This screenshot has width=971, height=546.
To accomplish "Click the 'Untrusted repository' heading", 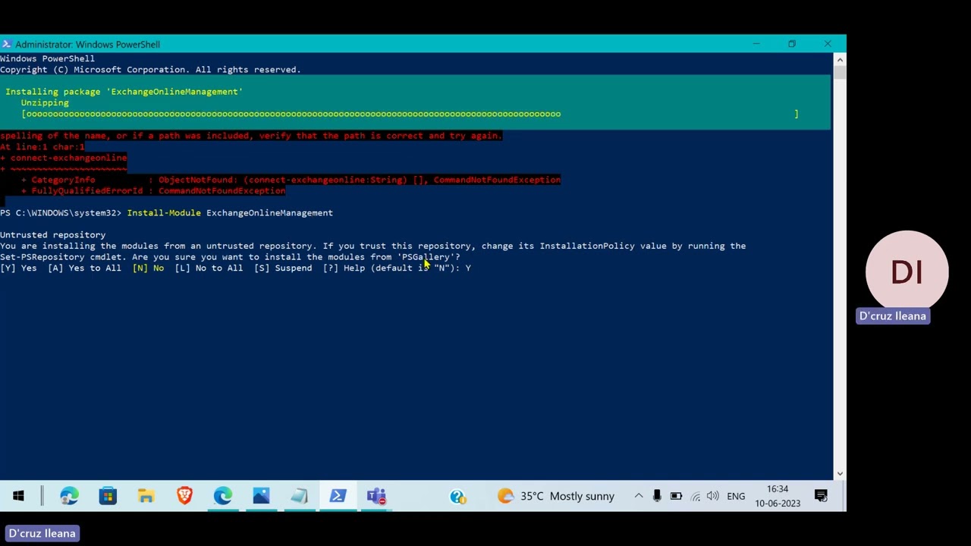I will pyautogui.click(x=52, y=235).
